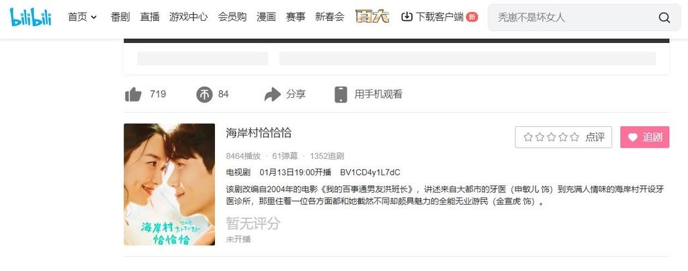Open the drama poster thumbnail

[x=169, y=184]
